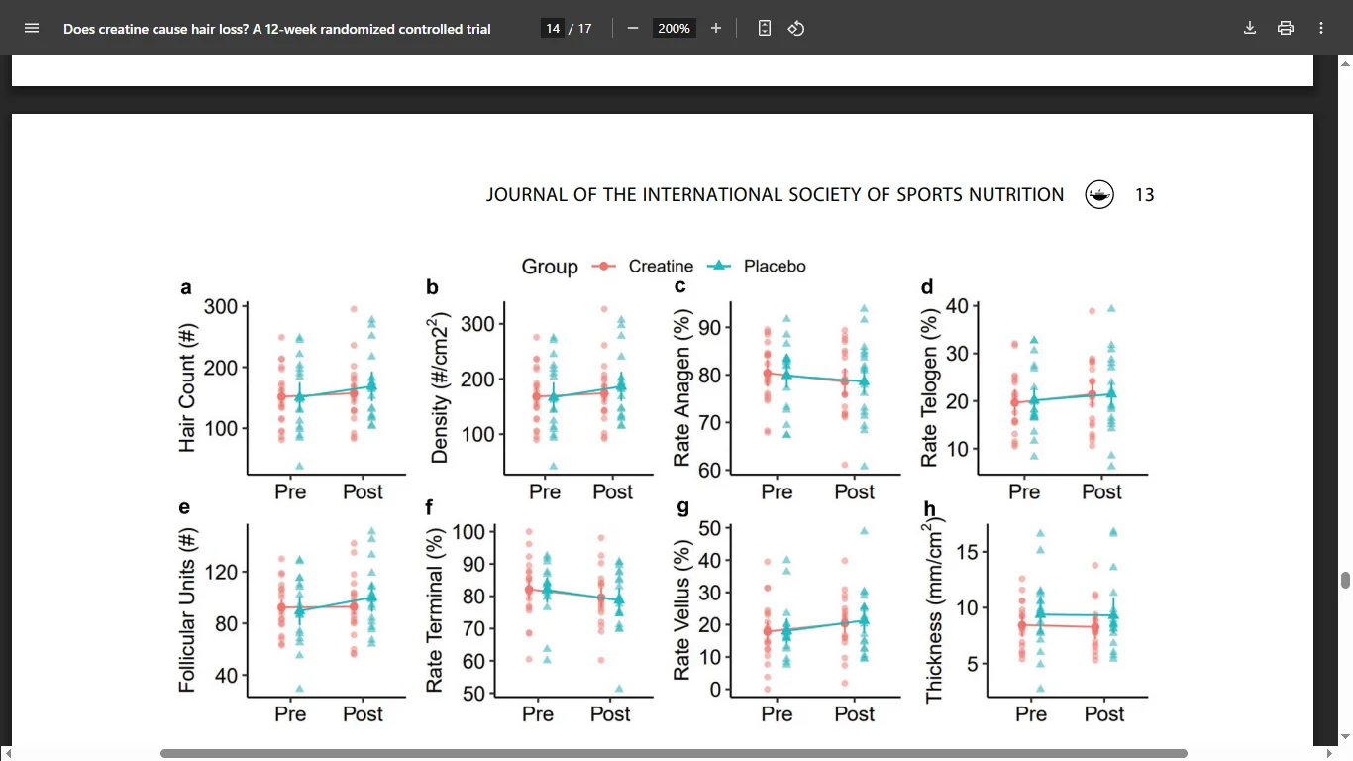
Task: Click panel letter h
Action: [x=929, y=508]
